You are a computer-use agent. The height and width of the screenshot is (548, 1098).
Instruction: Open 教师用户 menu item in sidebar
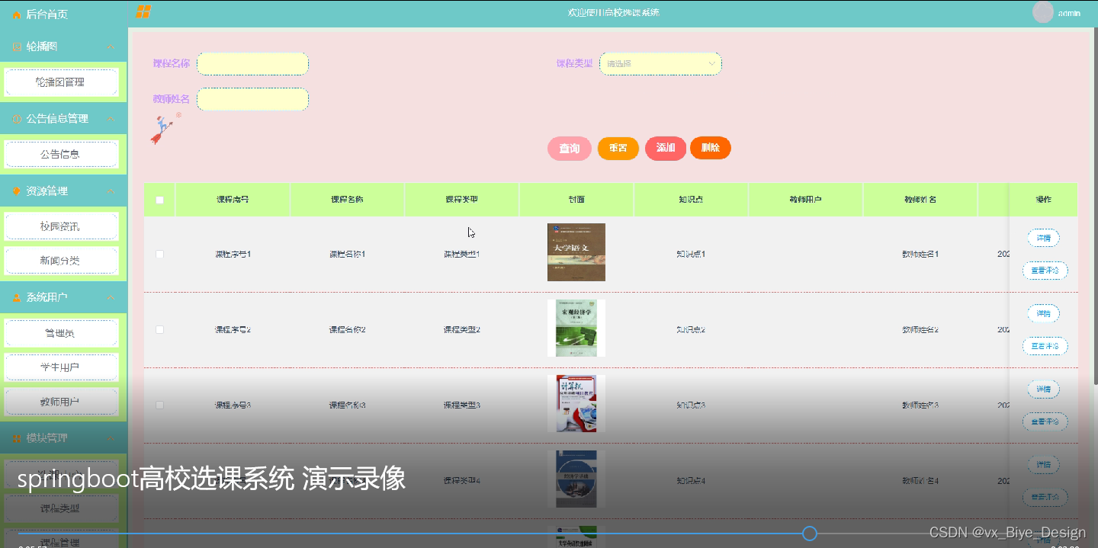[x=61, y=402]
